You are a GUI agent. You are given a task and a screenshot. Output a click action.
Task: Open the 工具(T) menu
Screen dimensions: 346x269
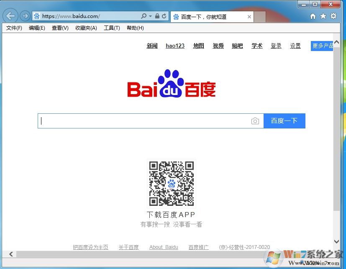click(x=111, y=28)
